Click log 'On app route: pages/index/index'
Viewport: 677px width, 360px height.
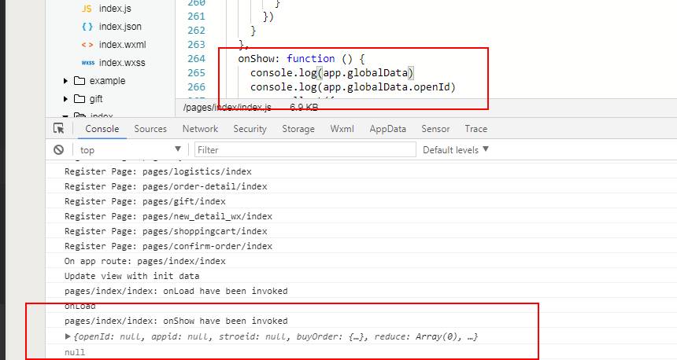click(x=145, y=261)
